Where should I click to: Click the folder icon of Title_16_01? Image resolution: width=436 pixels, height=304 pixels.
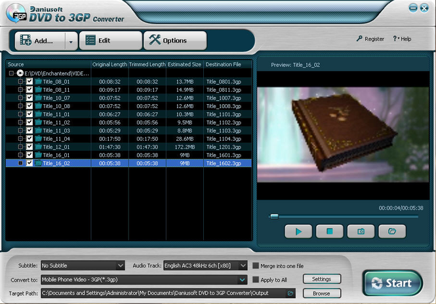(x=39, y=155)
